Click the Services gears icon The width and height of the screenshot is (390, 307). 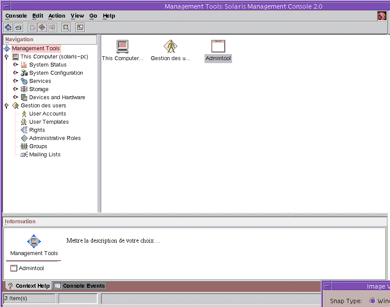(24, 81)
